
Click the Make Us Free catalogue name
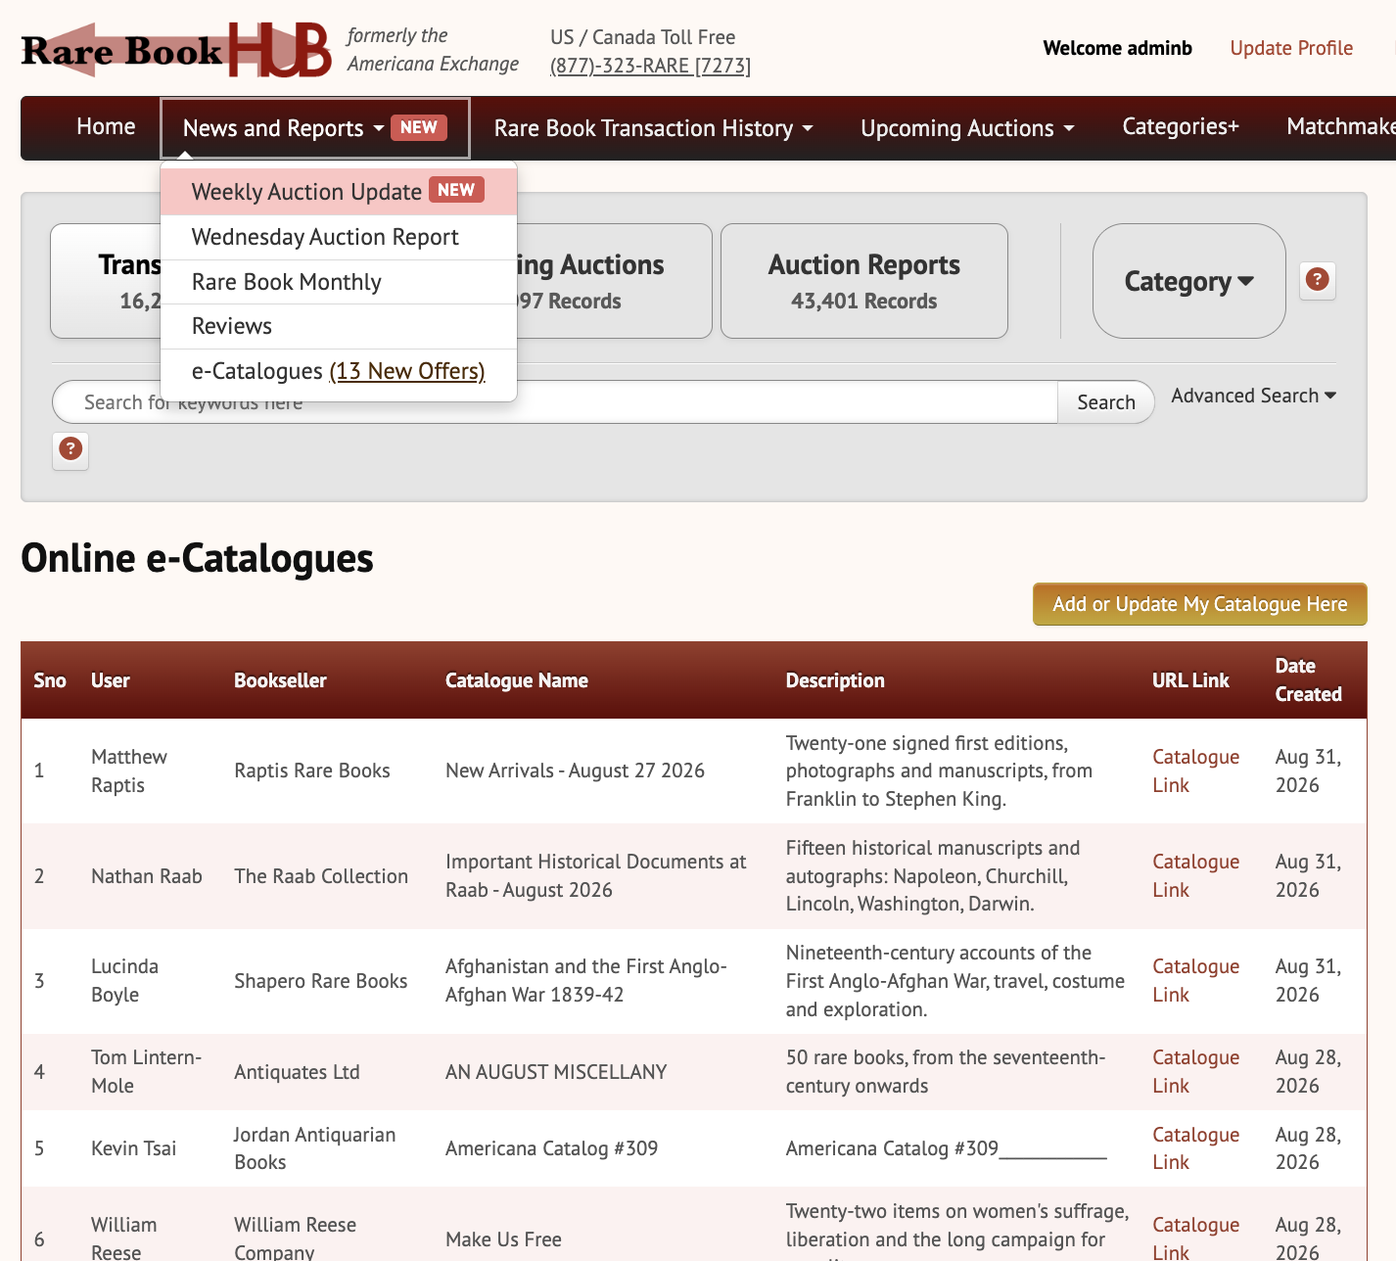(x=503, y=1239)
